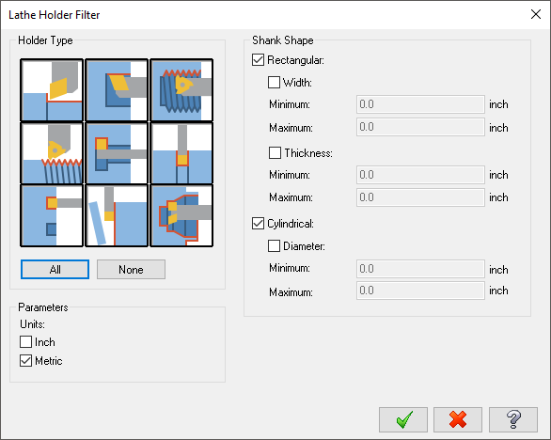Click the All holder types button

[55, 270]
